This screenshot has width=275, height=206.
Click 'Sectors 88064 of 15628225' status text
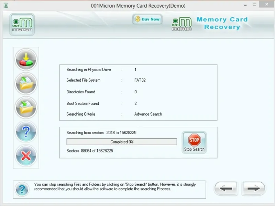(90, 151)
